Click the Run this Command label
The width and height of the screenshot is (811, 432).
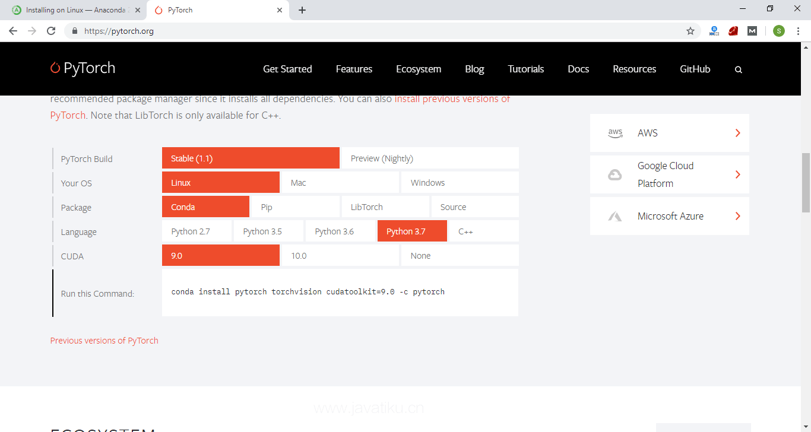[97, 294]
